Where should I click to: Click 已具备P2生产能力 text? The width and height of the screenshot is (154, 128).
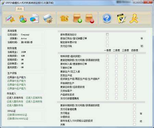pos(17,81)
